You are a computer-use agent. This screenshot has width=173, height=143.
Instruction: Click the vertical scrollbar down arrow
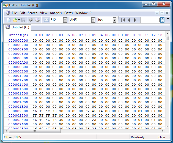coord(167,126)
